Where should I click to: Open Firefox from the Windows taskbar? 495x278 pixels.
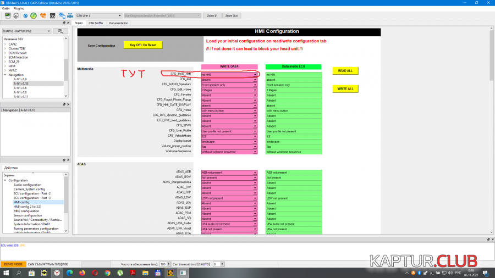(x=82, y=272)
